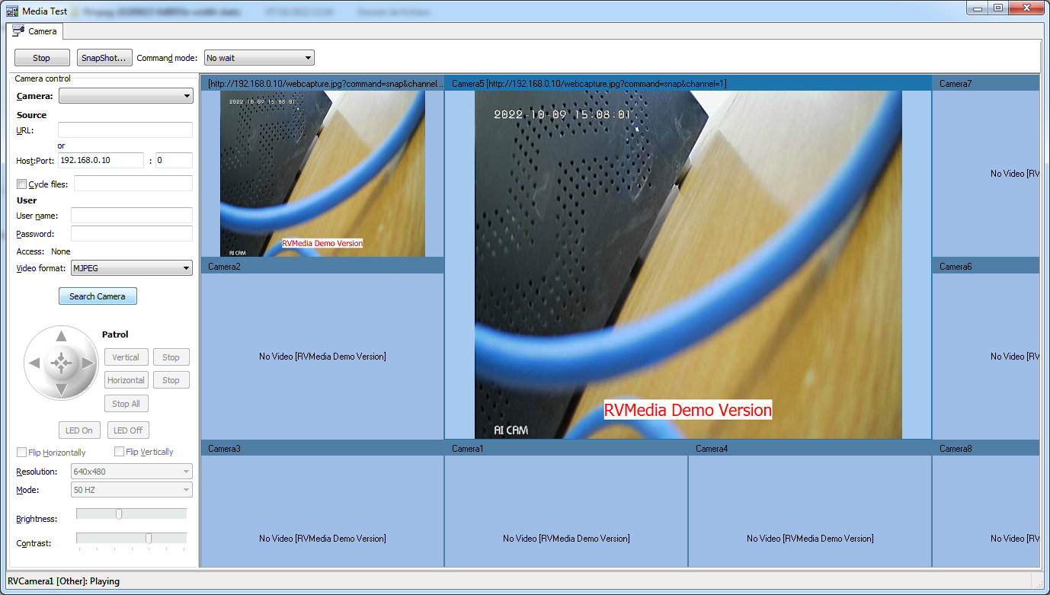Image resolution: width=1050 pixels, height=595 pixels.
Task: Click the camera icon on Camera tab
Action: pyautogui.click(x=18, y=30)
